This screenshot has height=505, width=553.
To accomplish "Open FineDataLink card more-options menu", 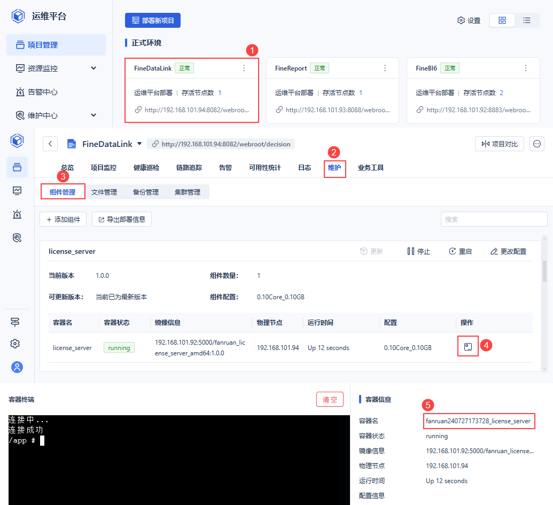I will [244, 68].
